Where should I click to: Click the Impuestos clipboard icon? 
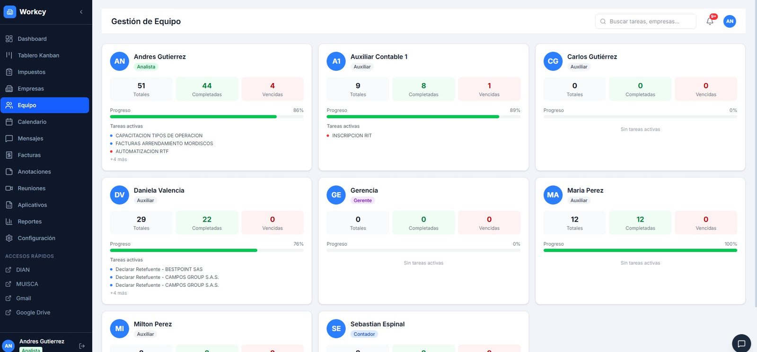coord(9,72)
